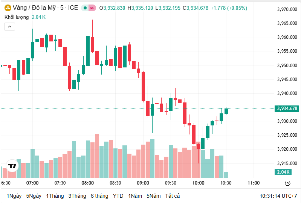Switch to the 1Tháng range
Image resolution: width=301 pixels, height=203 pixels.
[55, 196]
